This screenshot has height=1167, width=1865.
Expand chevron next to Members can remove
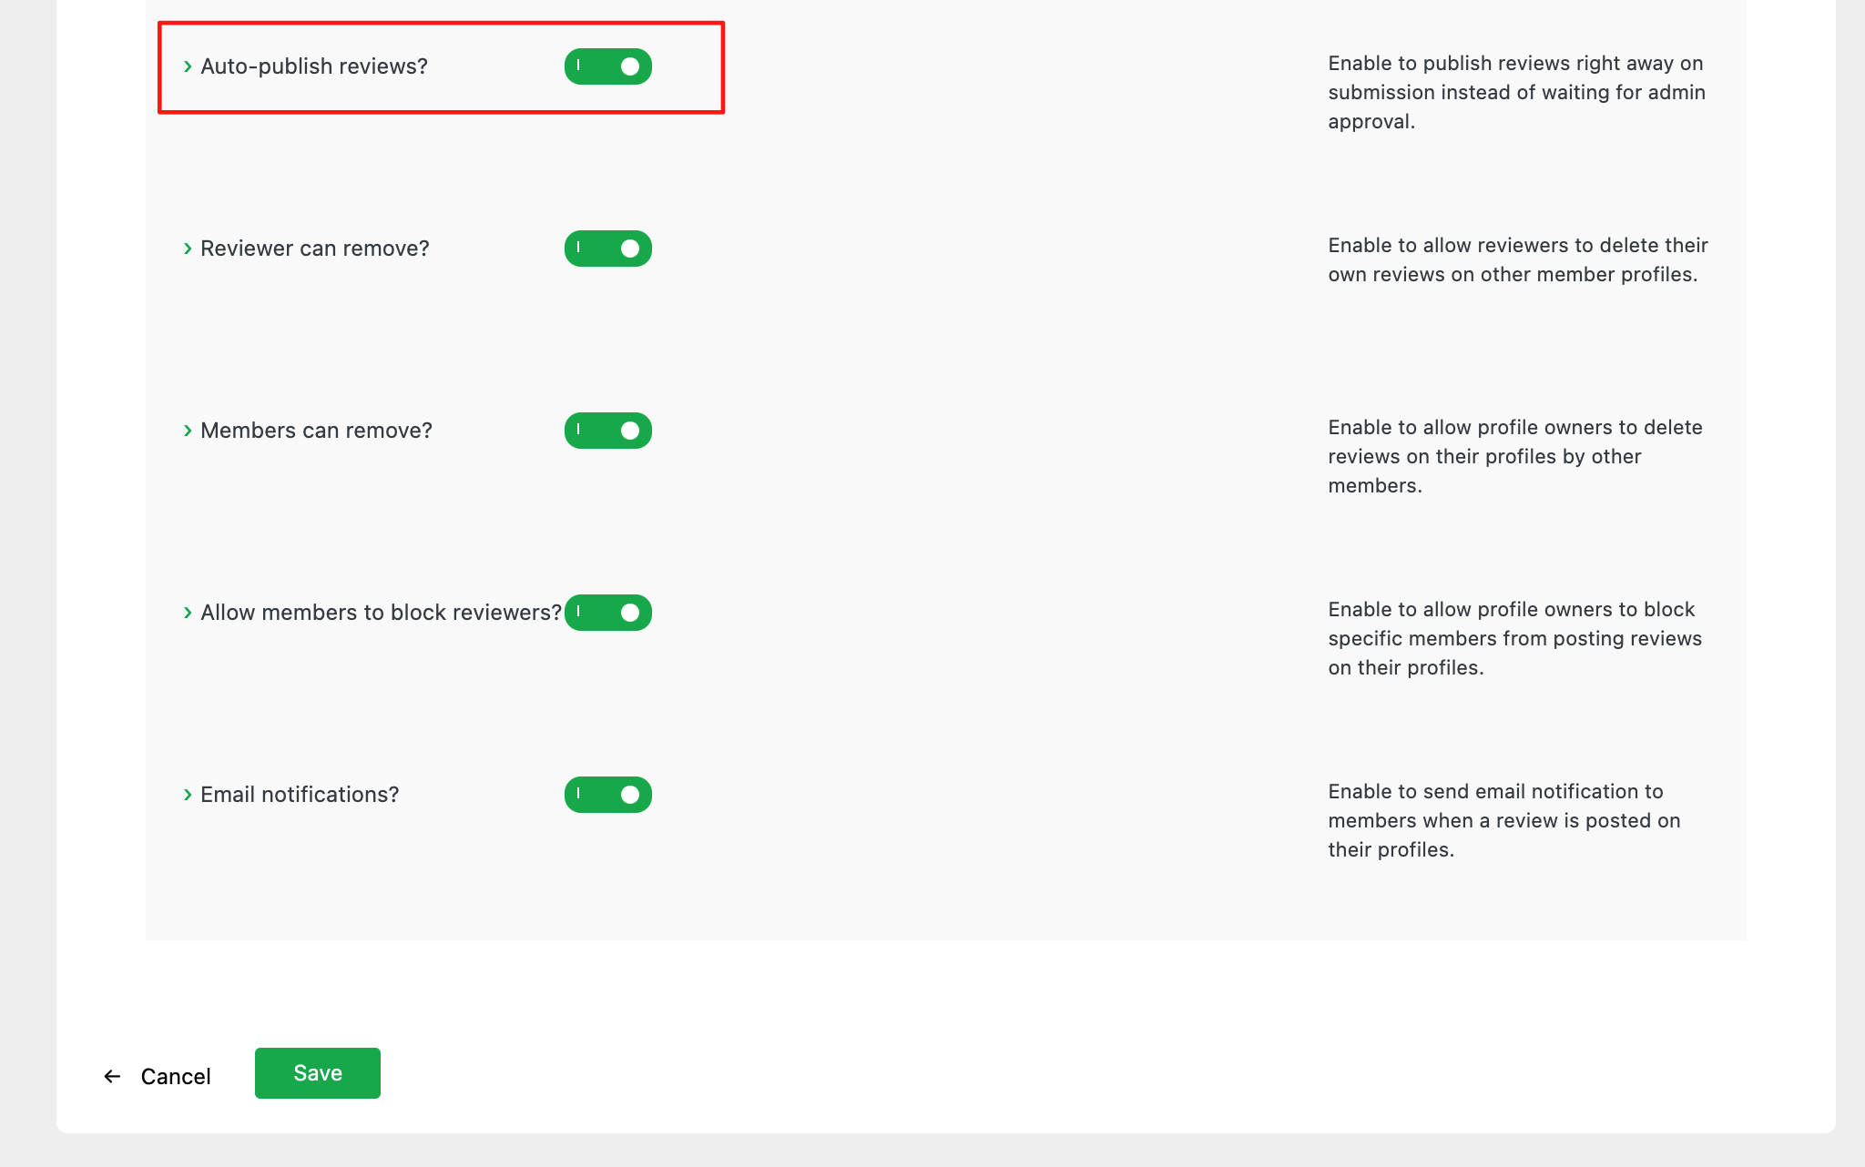pos(188,431)
